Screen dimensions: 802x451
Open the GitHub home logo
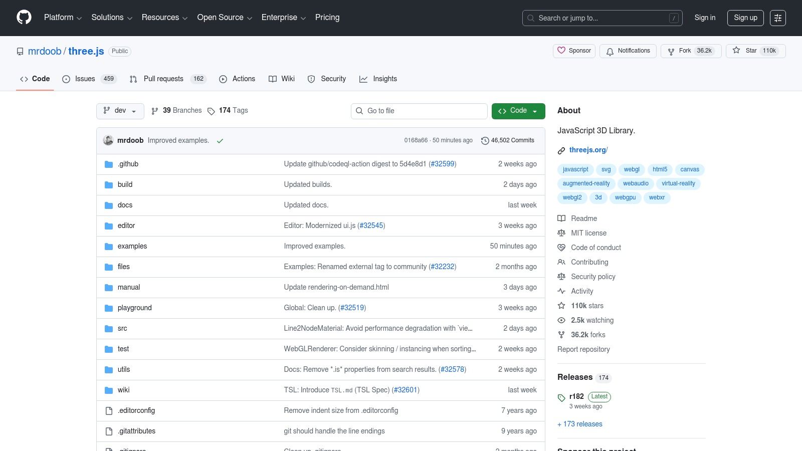pyautogui.click(x=24, y=18)
